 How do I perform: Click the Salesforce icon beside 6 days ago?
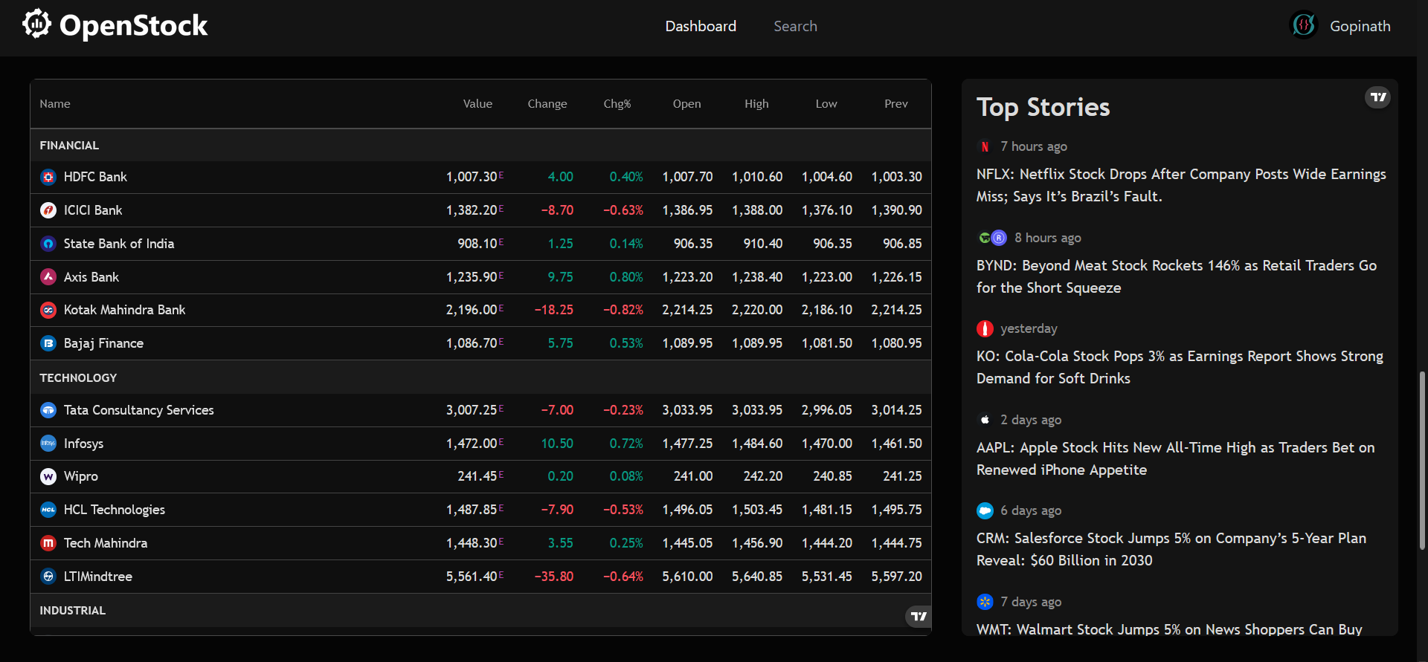click(985, 510)
